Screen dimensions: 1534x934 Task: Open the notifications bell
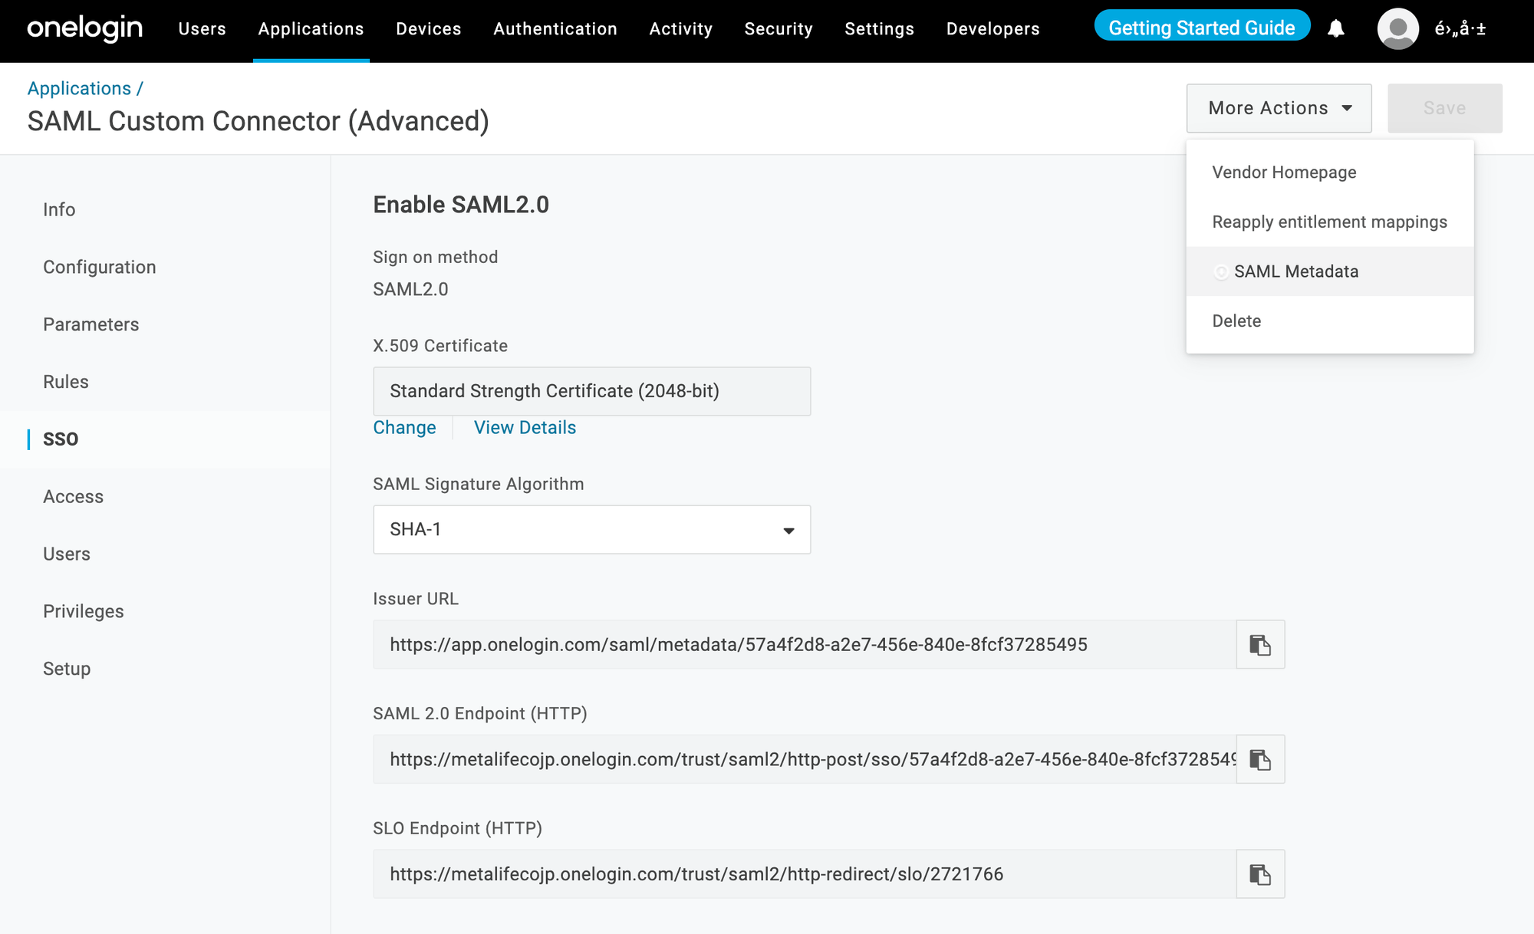point(1336,29)
